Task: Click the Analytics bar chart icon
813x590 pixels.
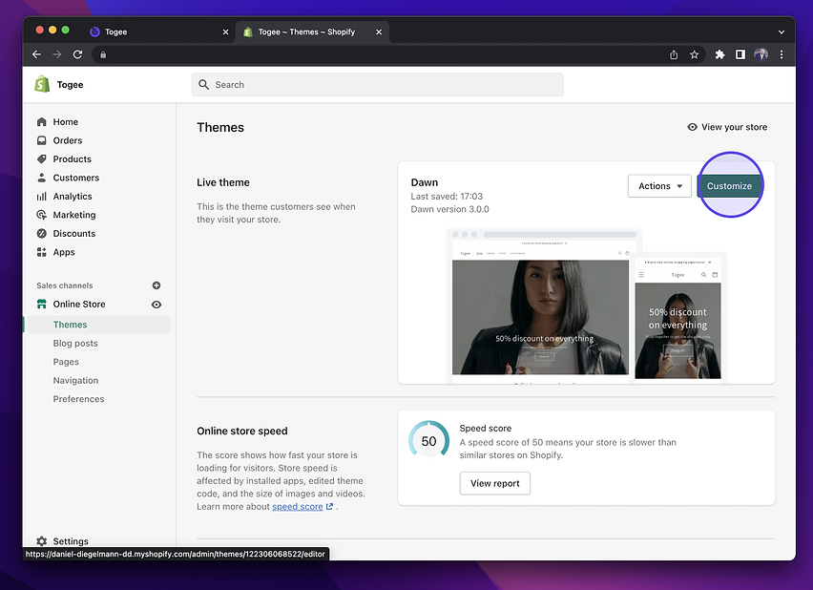Action: [x=41, y=196]
